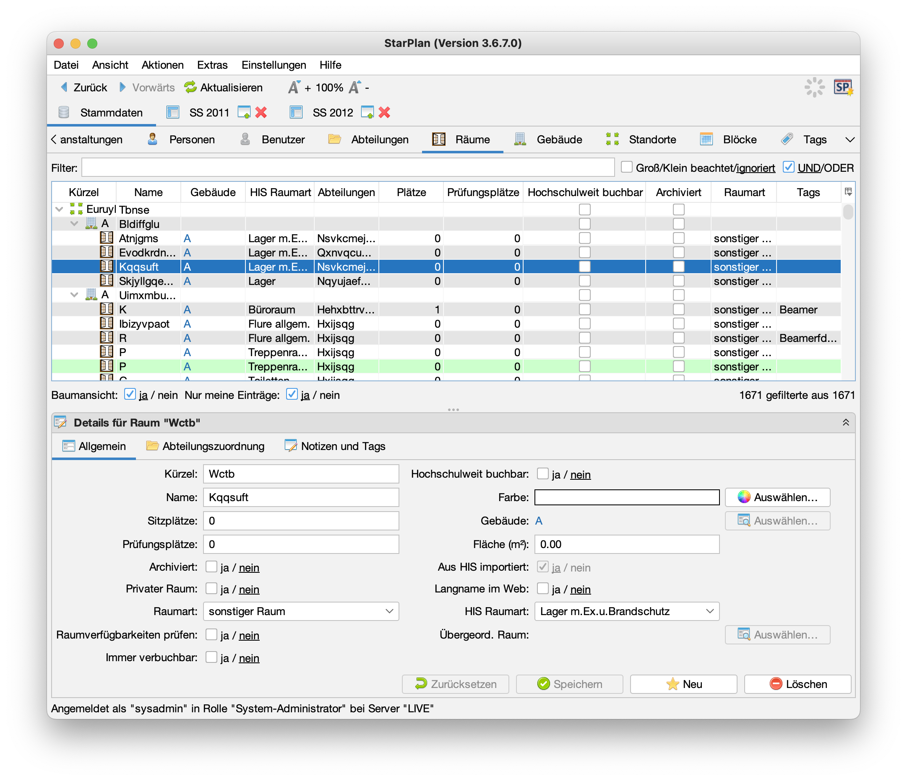Close the SS 2011 tab with the red X
907x781 pixels.
(x=261, y=113)
